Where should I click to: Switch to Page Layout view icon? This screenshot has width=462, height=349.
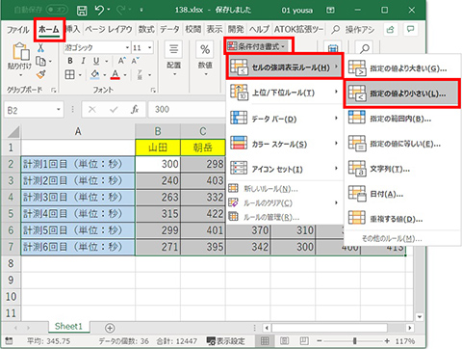[284, 340]
